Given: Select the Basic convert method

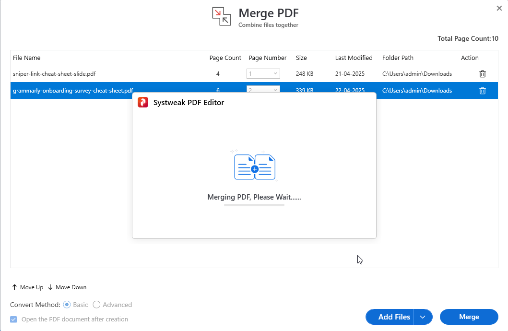Looking at the screenshot, I should coord(67,305).
